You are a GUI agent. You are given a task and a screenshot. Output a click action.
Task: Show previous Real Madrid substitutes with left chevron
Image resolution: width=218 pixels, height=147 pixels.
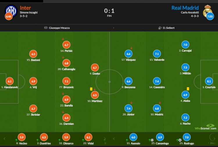[x=114, y=139]
